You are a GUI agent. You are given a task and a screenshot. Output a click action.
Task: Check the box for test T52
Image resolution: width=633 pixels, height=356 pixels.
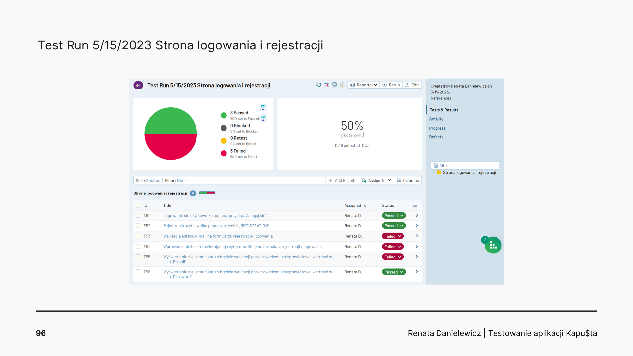coord(138,226)
